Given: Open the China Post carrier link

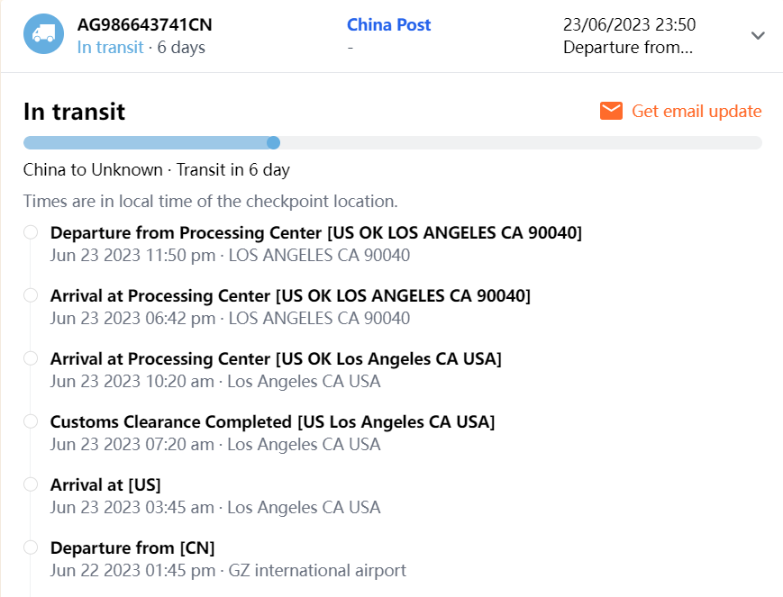Looking at the screenshot, I should 388,25.
